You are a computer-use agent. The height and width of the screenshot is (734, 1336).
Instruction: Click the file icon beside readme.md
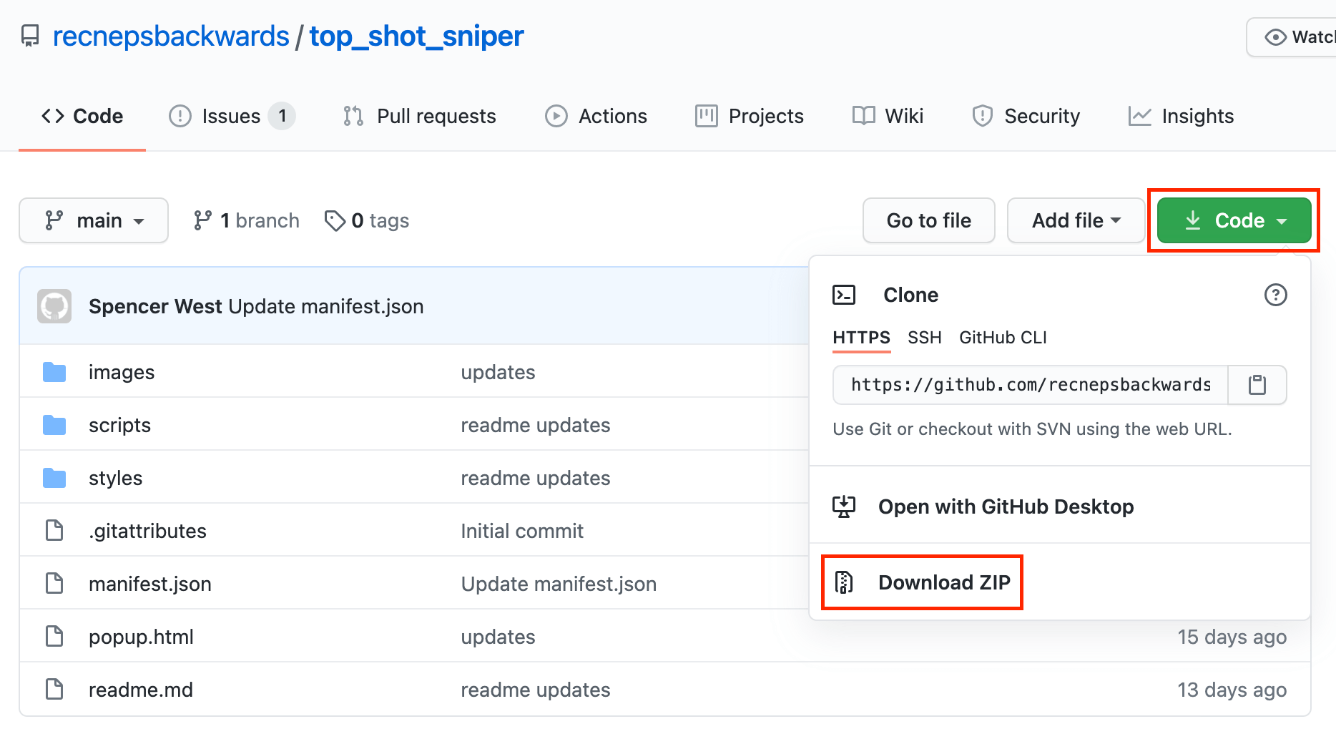pos(54,690)
